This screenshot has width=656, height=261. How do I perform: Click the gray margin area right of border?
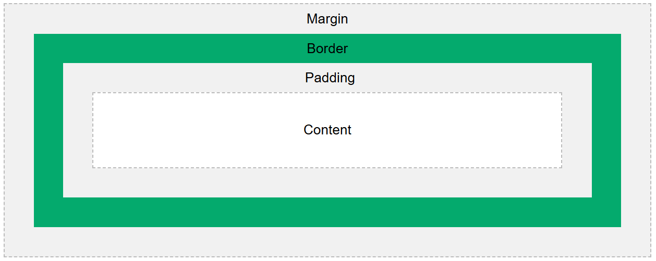coord(636,130)
